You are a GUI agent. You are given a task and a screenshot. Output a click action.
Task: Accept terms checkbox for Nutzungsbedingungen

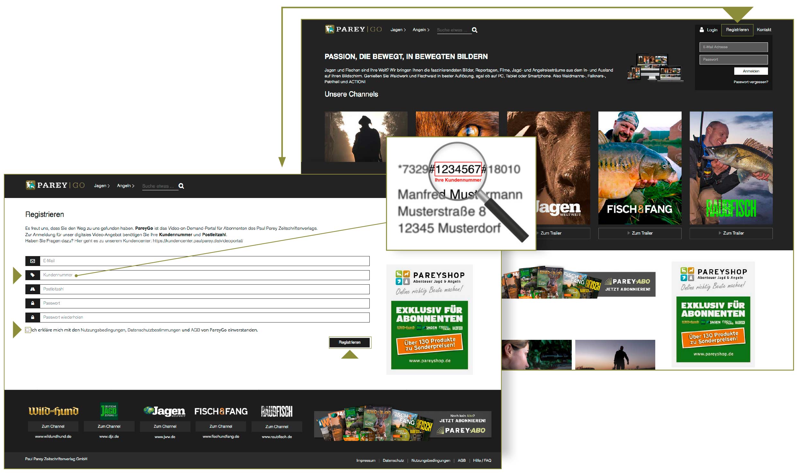pyautogui.click(x=28, y=330)
